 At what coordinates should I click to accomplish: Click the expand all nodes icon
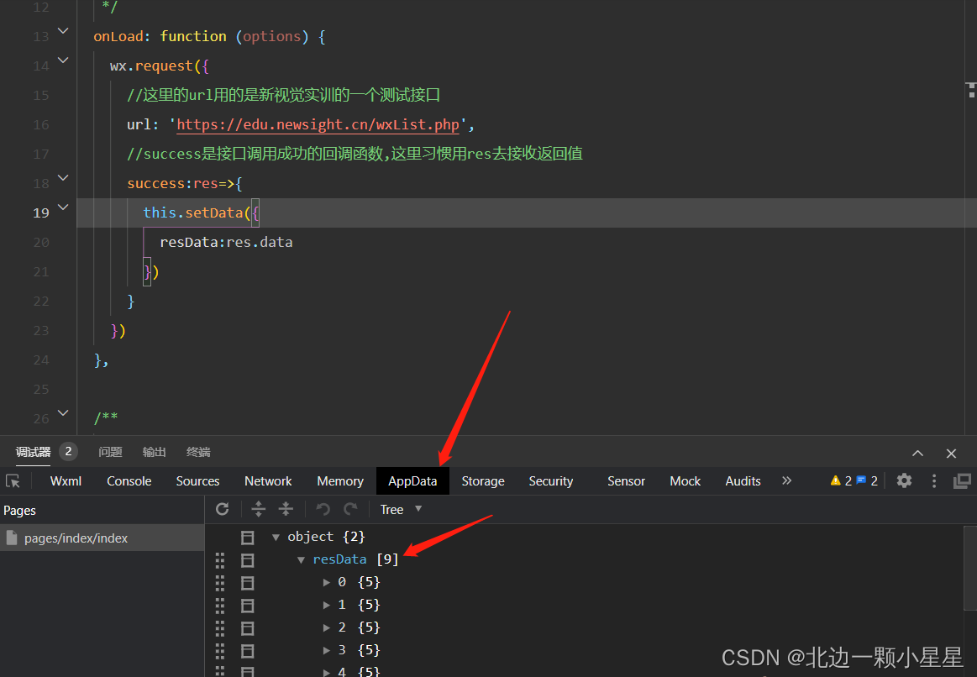tap(259, 510)
